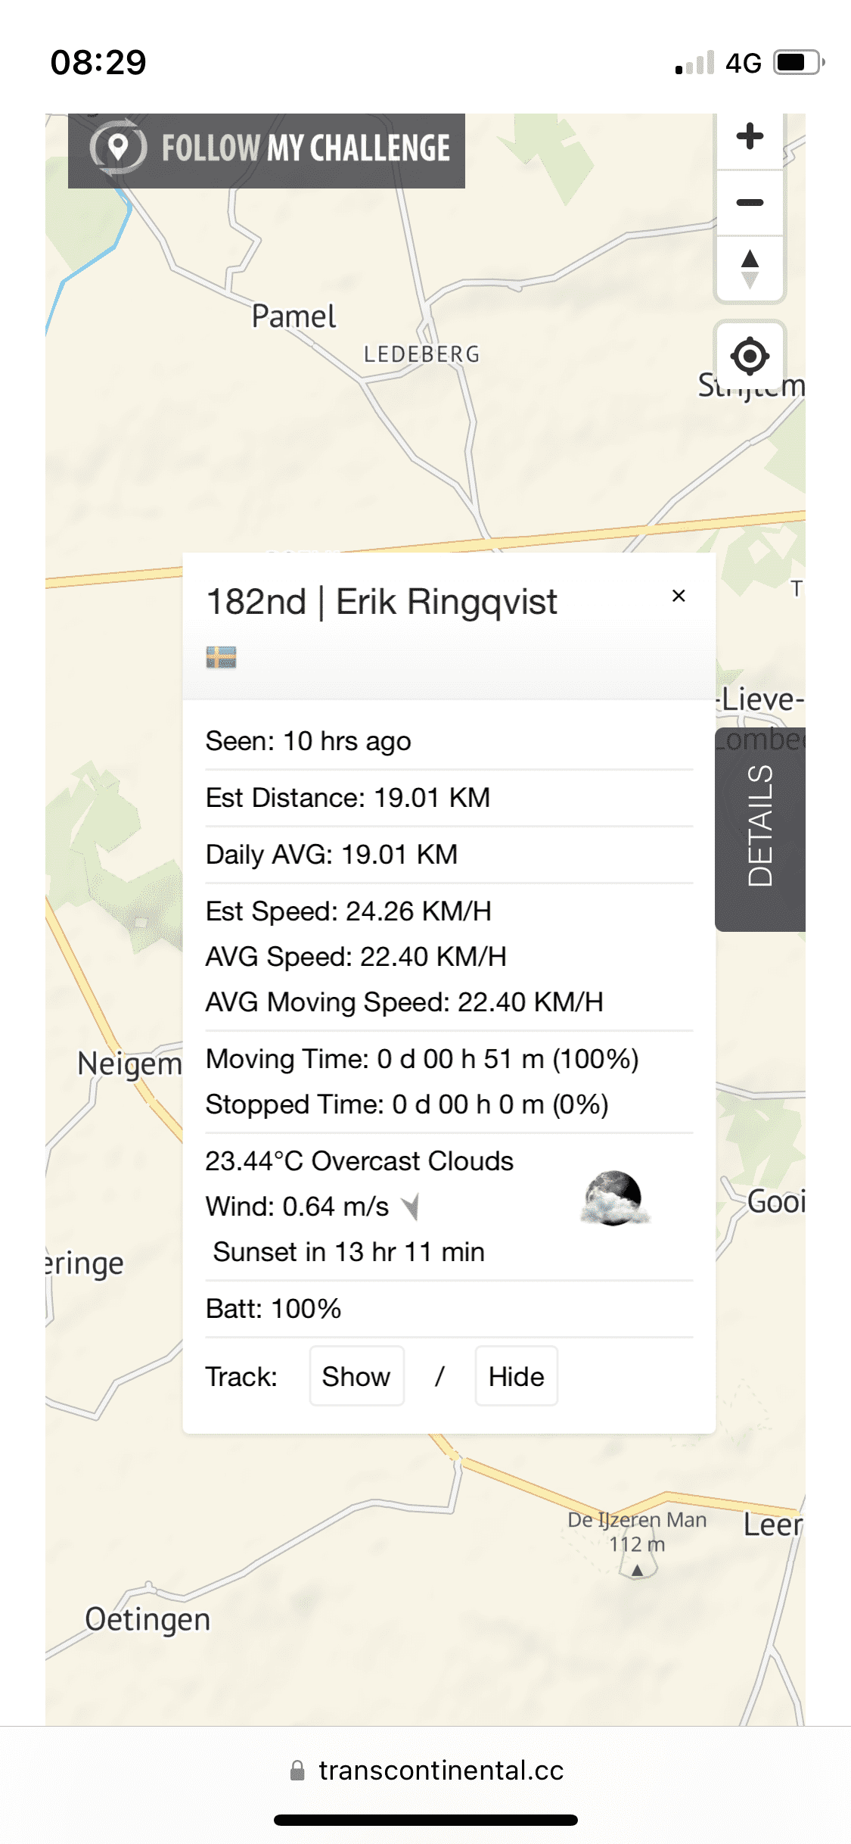Tap the Swedish flag icon
The height and width of the screenshot is (1844, 851).
pos(221,657)
